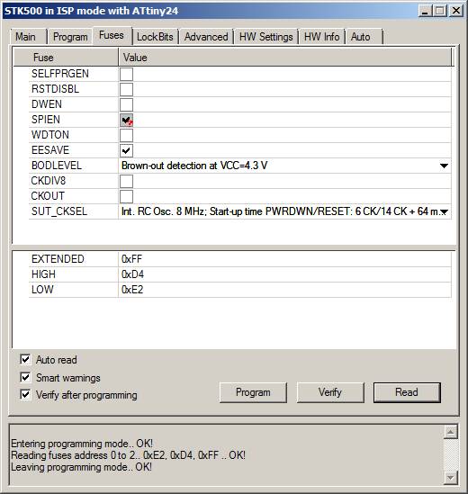Select the SELFPRGEN fuse label
The height and width of the screenshot is (494, 468).
point(60,74)
